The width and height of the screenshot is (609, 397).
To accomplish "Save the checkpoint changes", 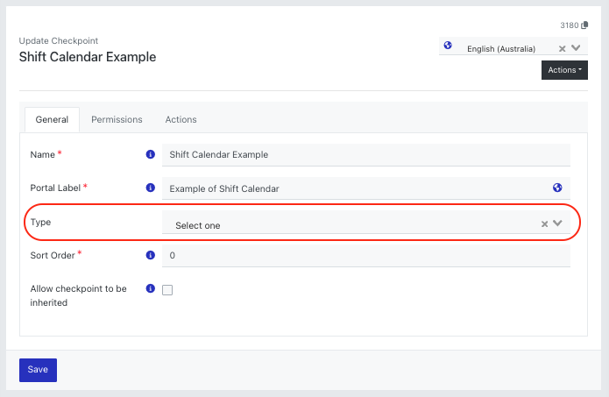I will 38,370.
